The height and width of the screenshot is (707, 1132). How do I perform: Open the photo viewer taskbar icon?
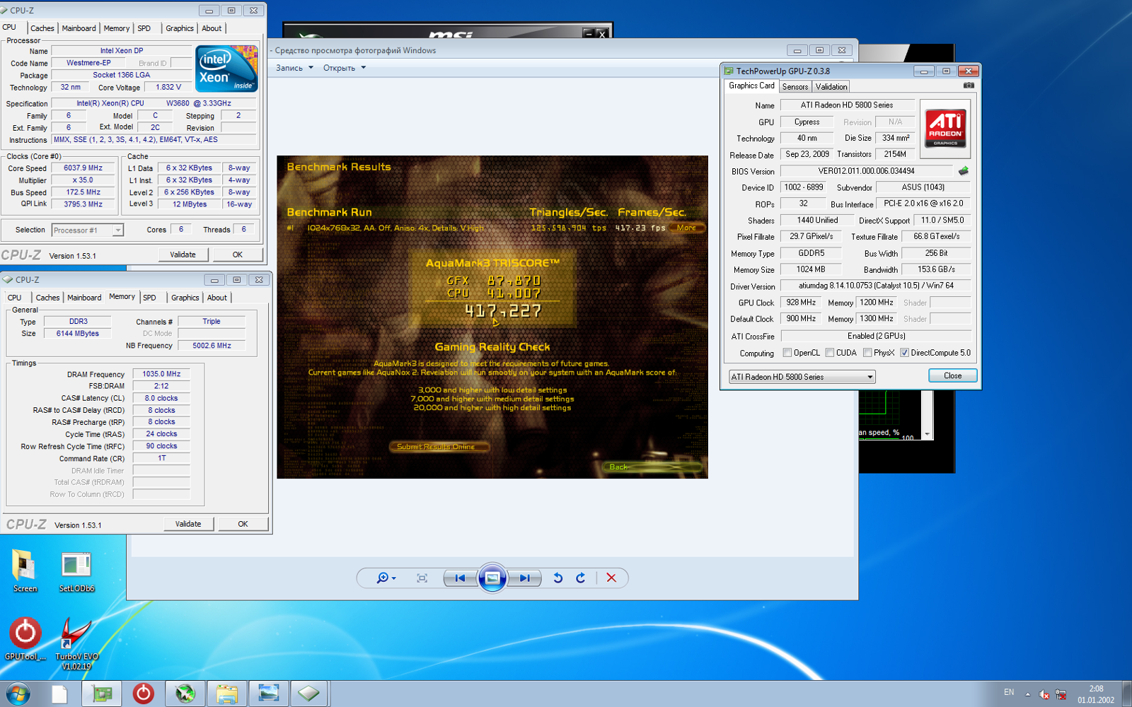(x=269, y=694)
